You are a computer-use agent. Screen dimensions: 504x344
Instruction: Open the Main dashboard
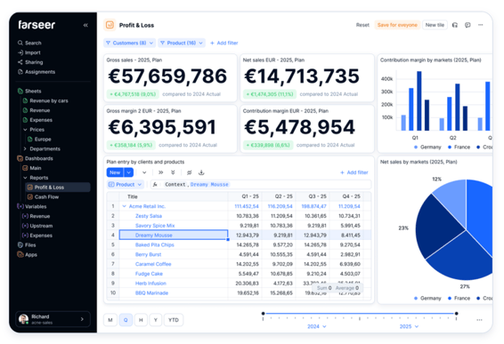32,168
